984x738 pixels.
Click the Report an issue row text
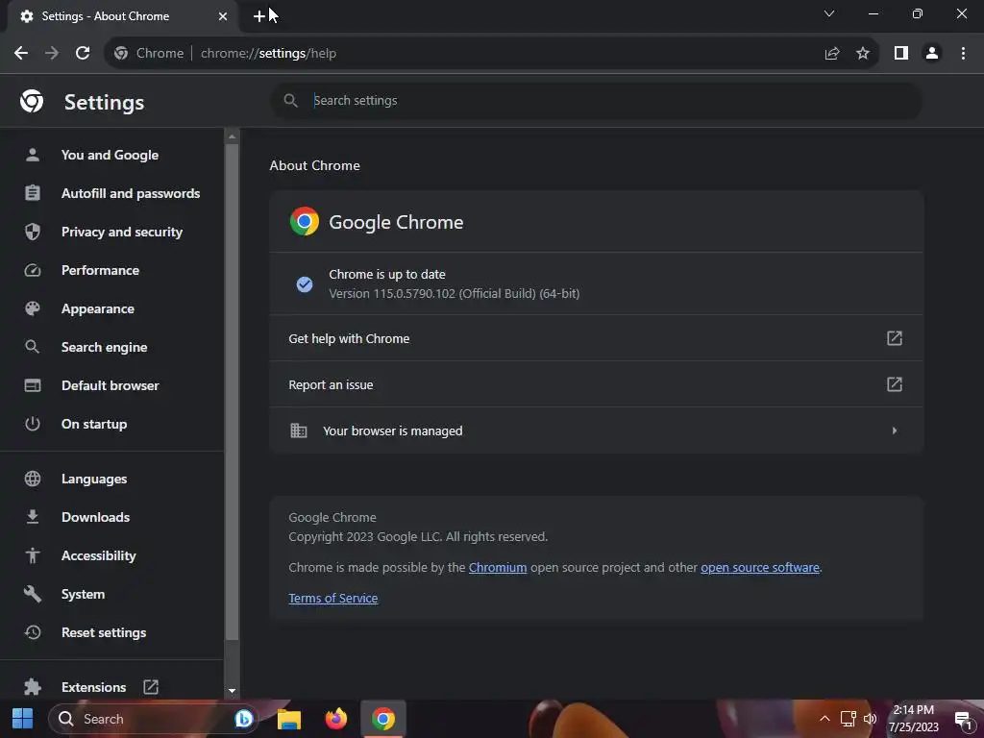(331, 384)
